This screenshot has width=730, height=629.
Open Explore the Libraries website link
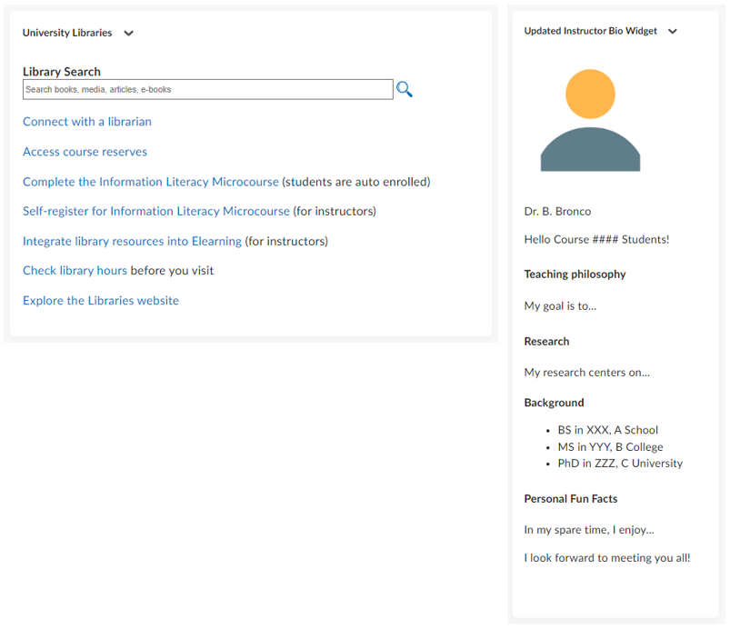(x=101, y=300)
